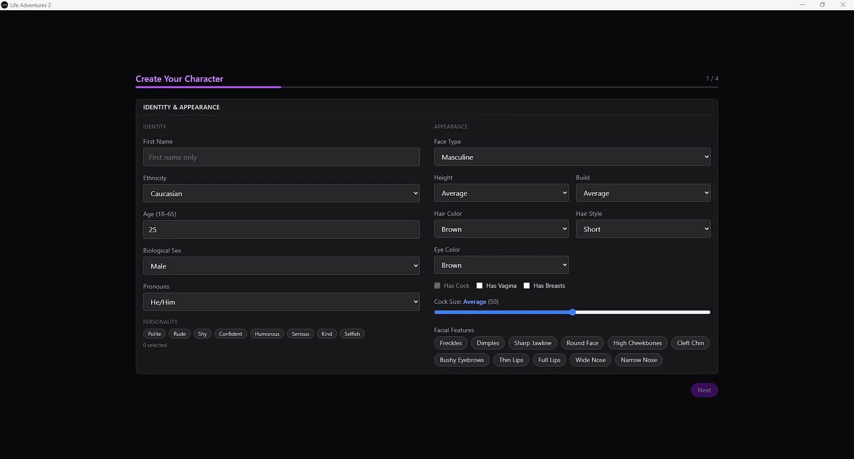Select the Serious personality trait
Viewport: 854px width, 459px height.
[300, 334]
